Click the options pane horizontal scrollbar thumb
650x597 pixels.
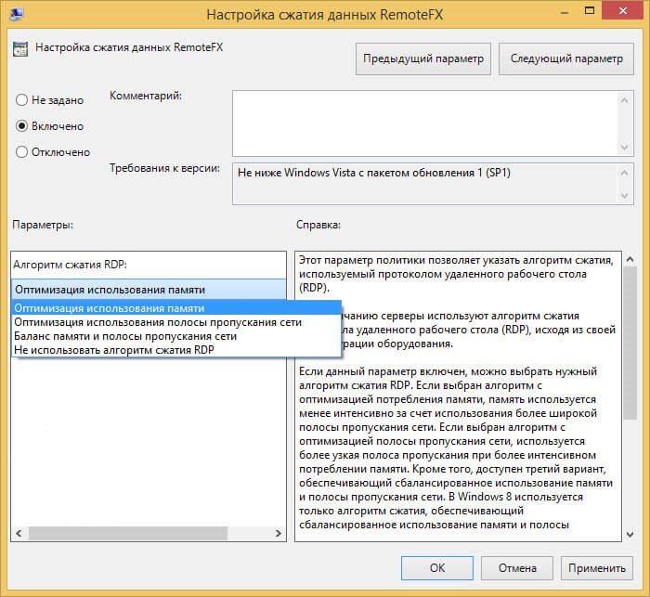[128, 533]
